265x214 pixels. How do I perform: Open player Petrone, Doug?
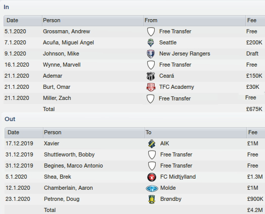coord(62,199)
